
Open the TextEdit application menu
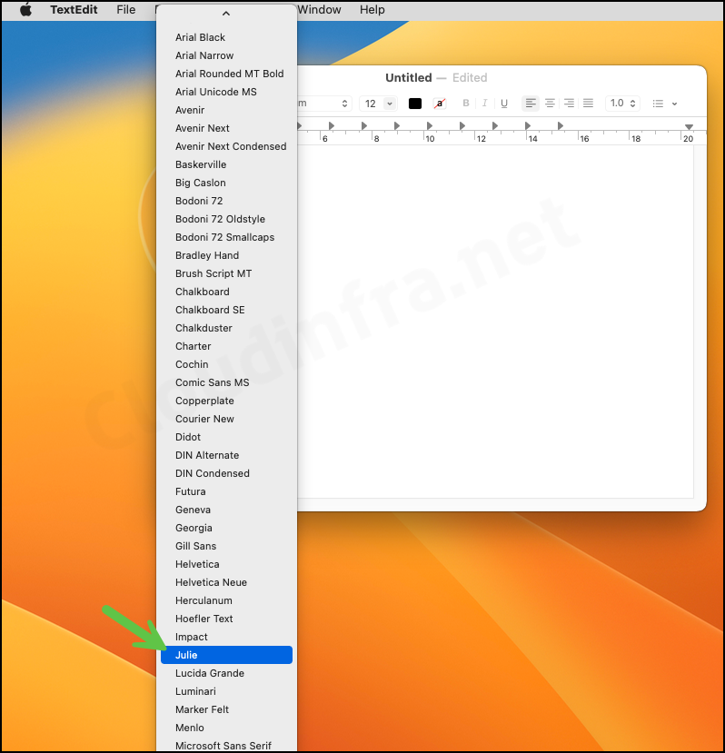point(74,10)
